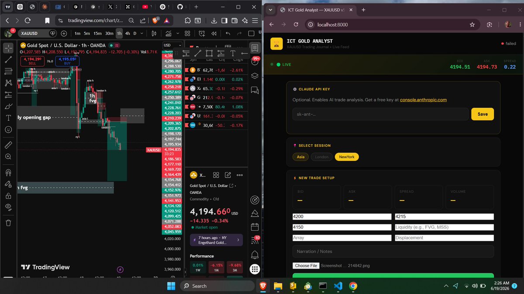
Task: Open the candlestick chart style selector
Action: pyautogui.click(x=154, y=33)
